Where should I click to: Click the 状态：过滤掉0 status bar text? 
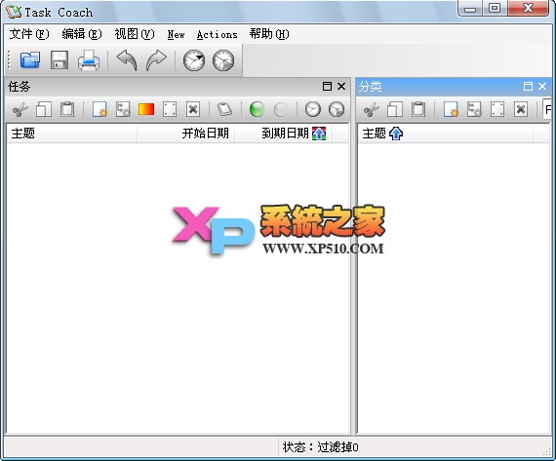320,447
